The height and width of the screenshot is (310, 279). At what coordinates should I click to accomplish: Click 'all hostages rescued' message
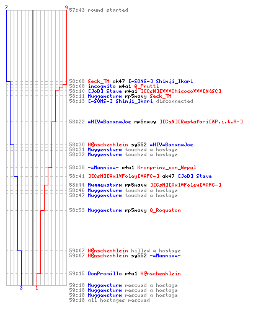[x=118, y=300]
